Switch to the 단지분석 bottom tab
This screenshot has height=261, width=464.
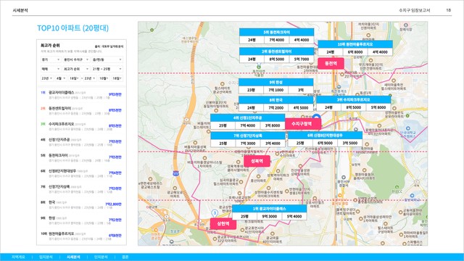[x=101, y=257]
